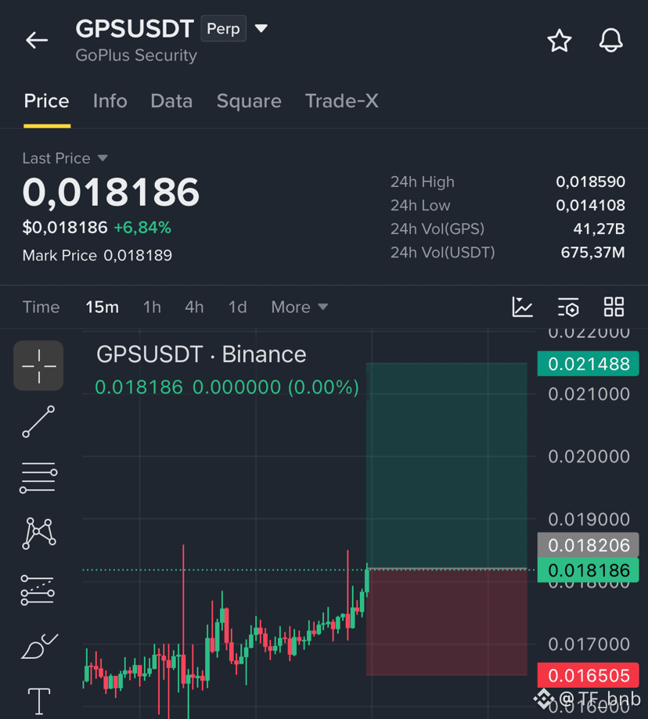The height and width of the screenshot is (719, 648).
Task: Click the green profit zone of position
Action: click(447, 466)
